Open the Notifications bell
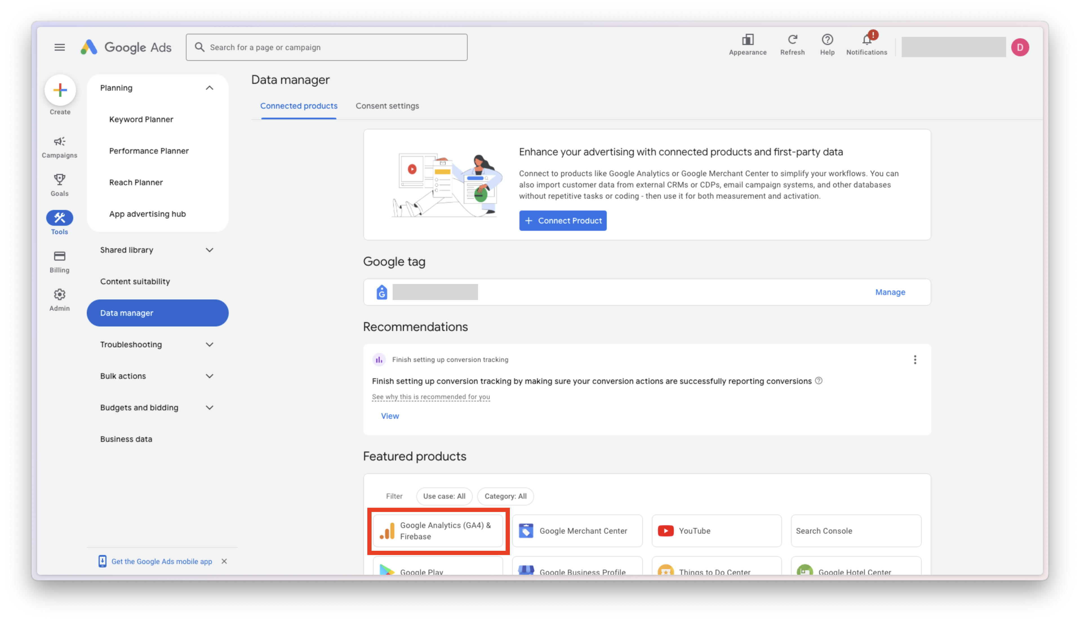 [867, 40]
